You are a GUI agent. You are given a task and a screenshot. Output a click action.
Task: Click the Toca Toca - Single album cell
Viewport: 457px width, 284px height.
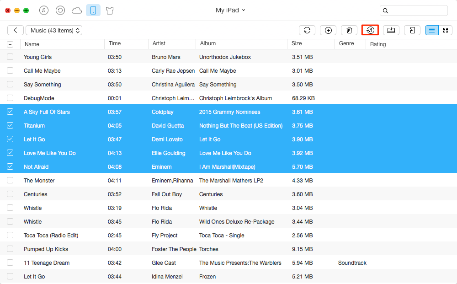tap(222, 236)
